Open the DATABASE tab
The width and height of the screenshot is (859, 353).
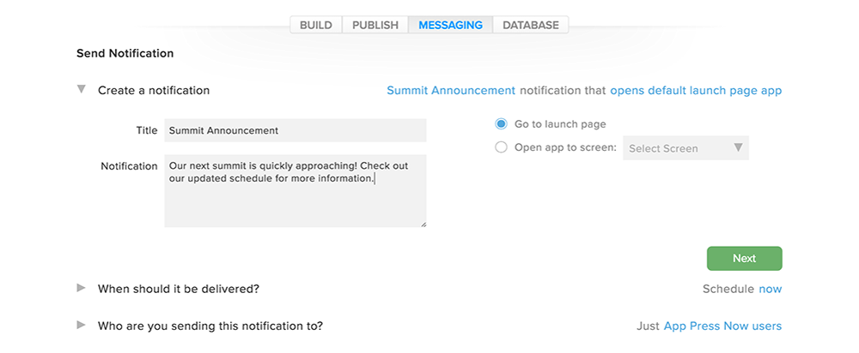point(530,25)
